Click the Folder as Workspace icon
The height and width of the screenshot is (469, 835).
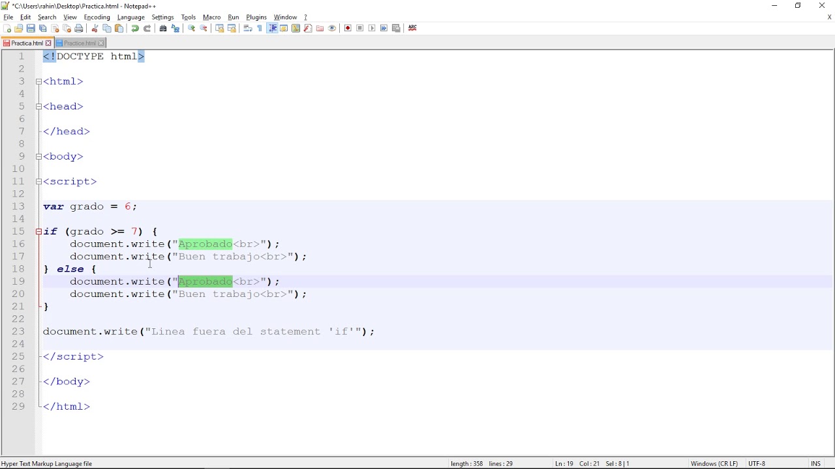tap(320, 28)
